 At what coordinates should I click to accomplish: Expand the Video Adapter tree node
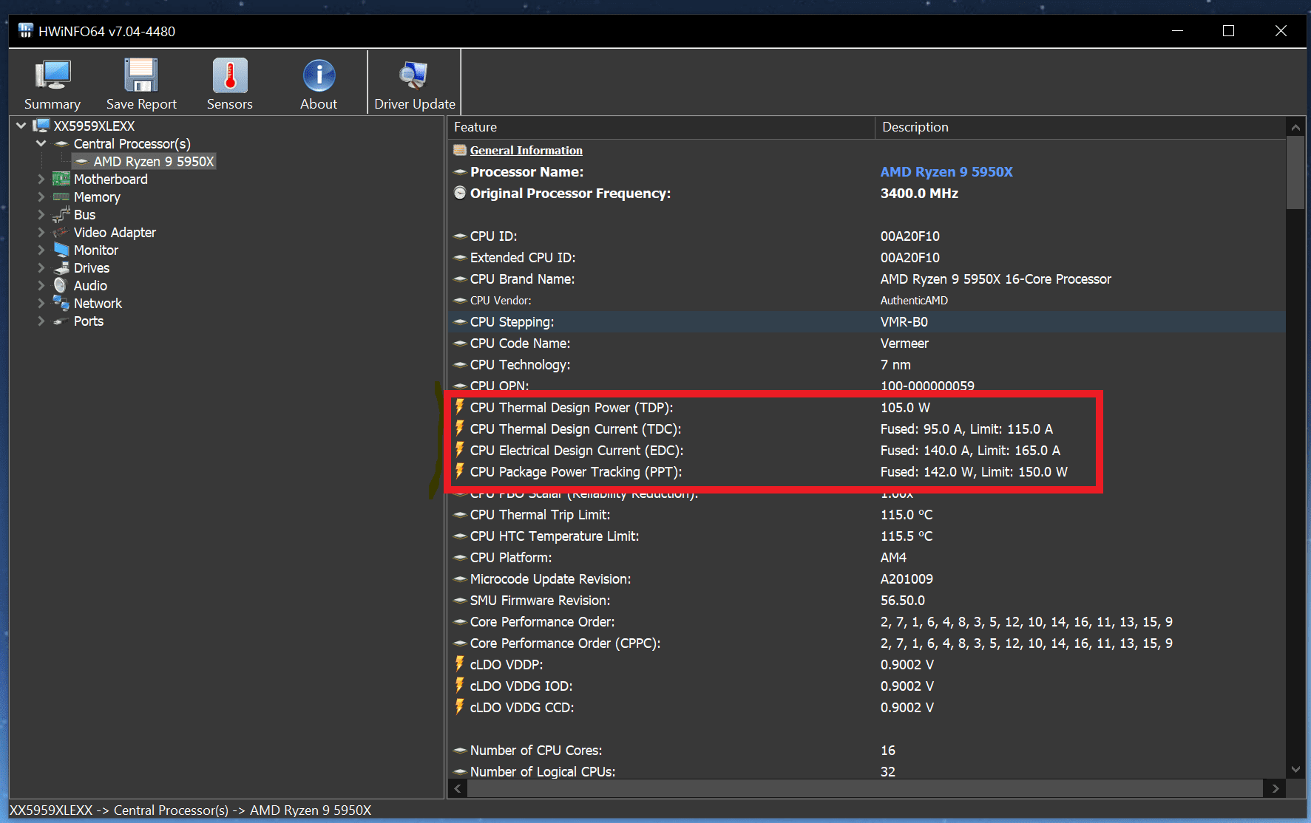pos(41,232)
